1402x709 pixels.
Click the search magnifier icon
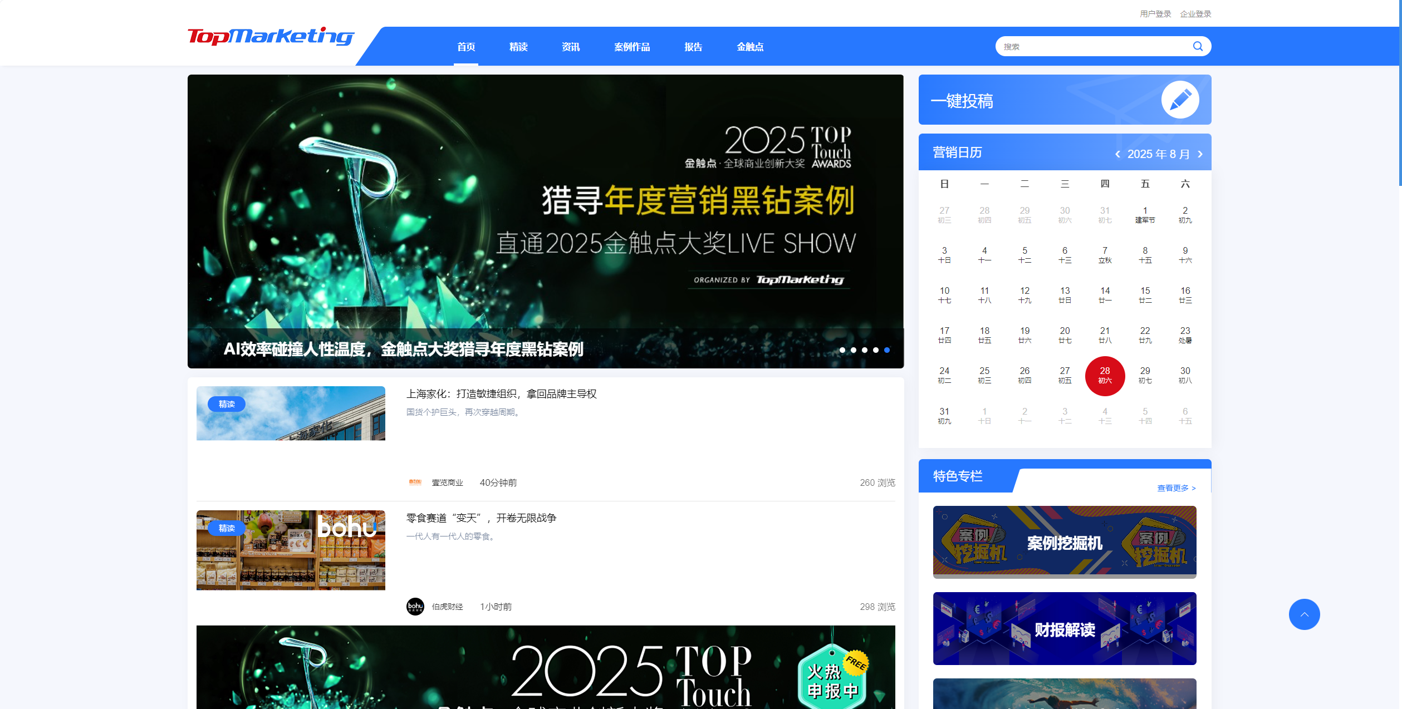click(x=1198, y=46)
